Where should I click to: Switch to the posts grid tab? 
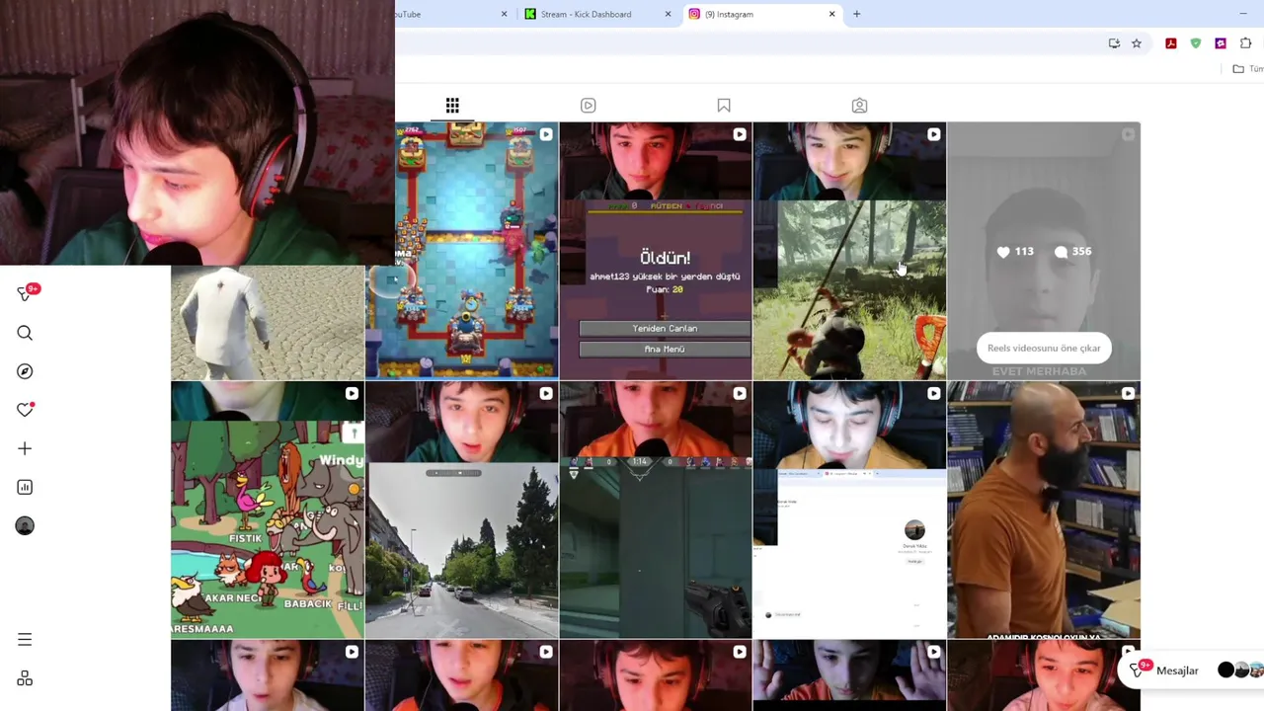click(452, 106)
